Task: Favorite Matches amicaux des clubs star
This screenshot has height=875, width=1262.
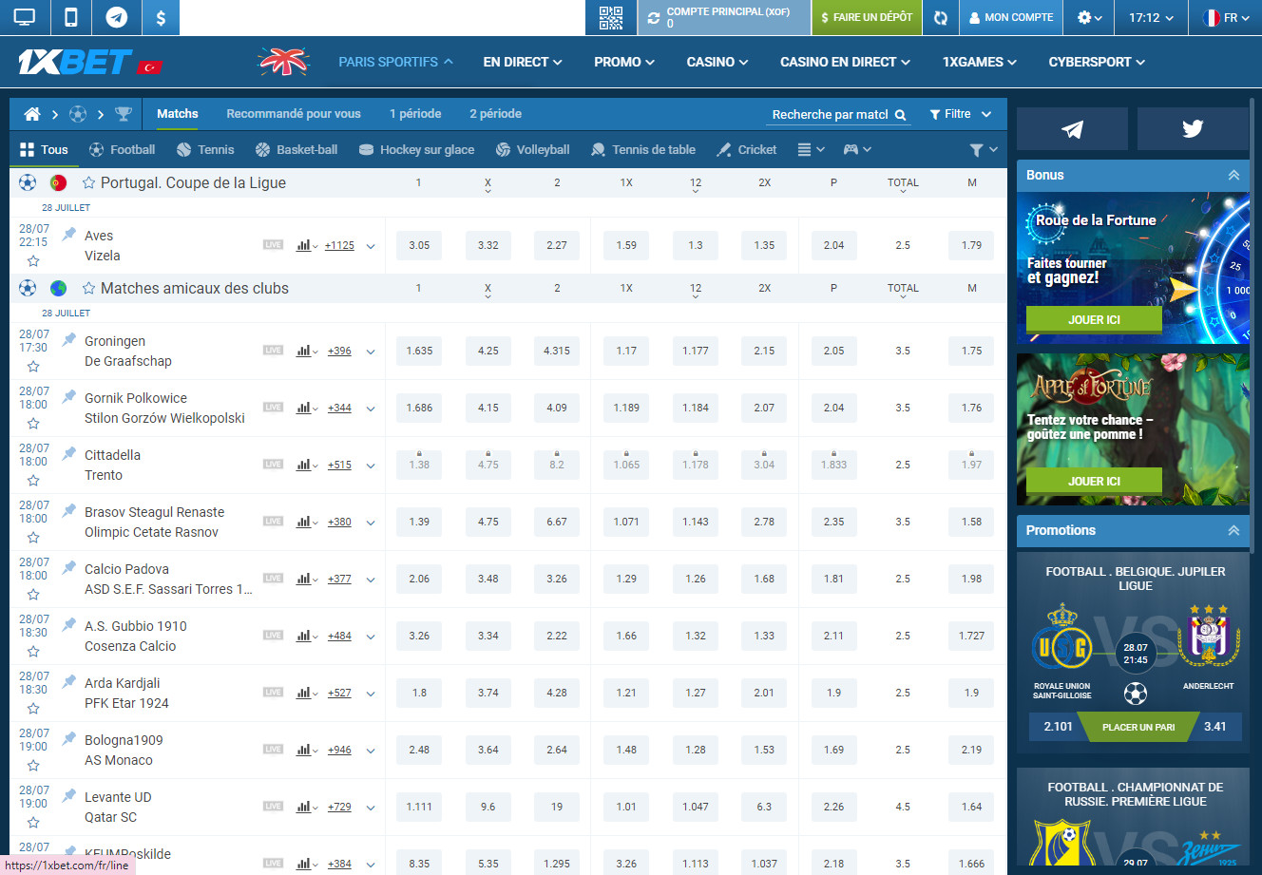Action: point(88,288)
